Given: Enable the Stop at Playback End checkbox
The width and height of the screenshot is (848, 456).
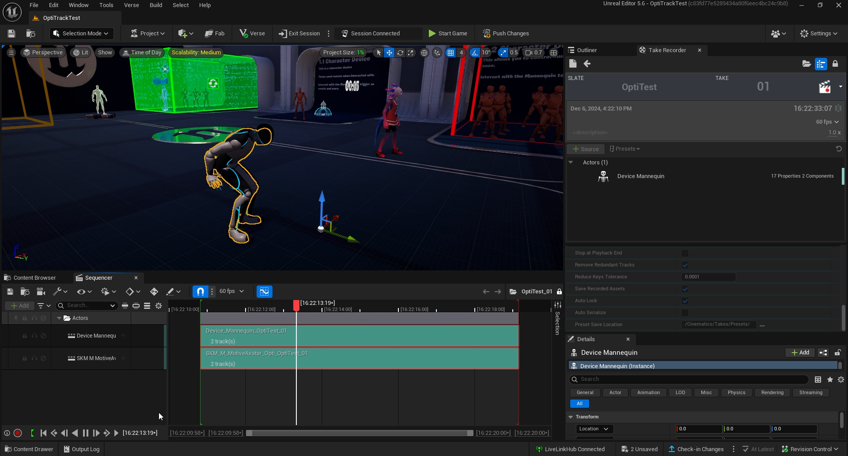Looking at the screenshot, I should 685,253.
